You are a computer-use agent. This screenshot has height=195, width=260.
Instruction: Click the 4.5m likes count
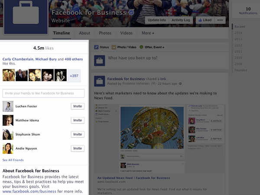43,48
